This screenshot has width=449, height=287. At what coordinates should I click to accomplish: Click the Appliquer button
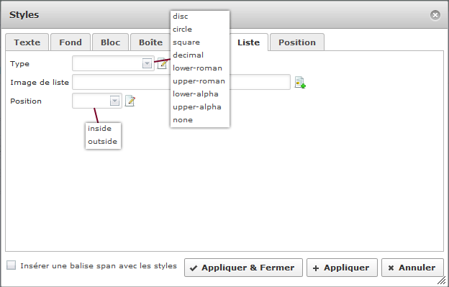tap(342, 268)
